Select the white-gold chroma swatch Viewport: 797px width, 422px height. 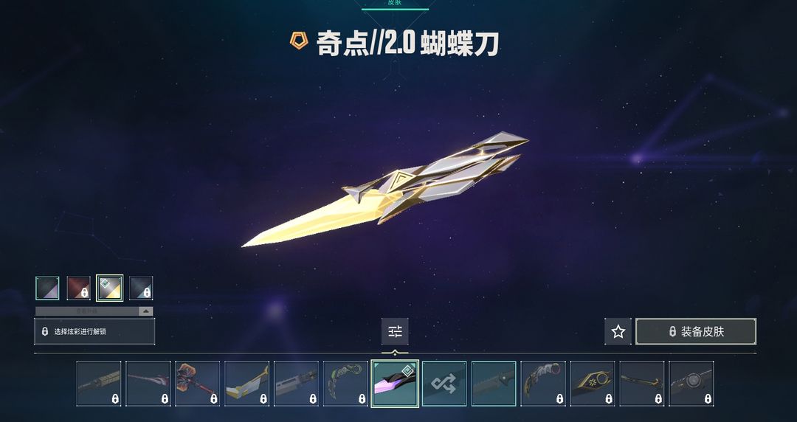[x=110, y=288]
